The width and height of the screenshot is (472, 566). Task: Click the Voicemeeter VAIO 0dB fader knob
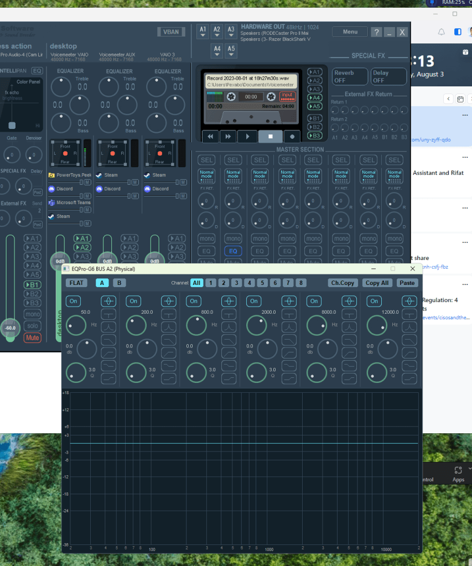pos(60,261)
